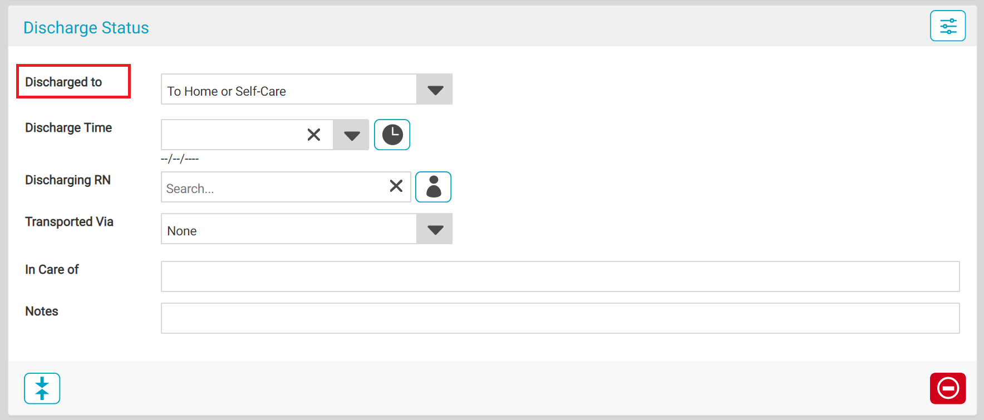Click the 'Transported Via' label
Viewport: 984px width, 420px height.
pos(69,222)
